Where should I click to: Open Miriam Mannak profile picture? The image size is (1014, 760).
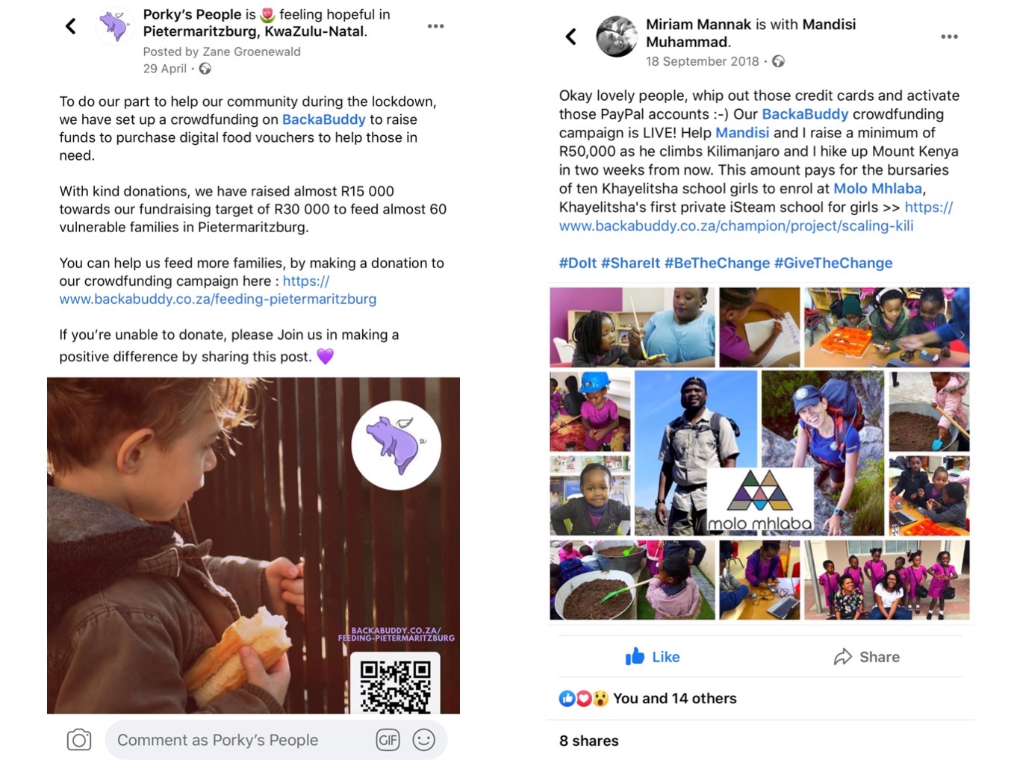(617, 37)
